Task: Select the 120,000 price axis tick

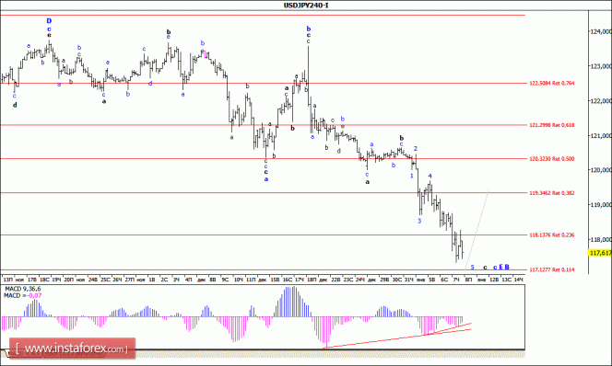Action: [x=601, y=170]
